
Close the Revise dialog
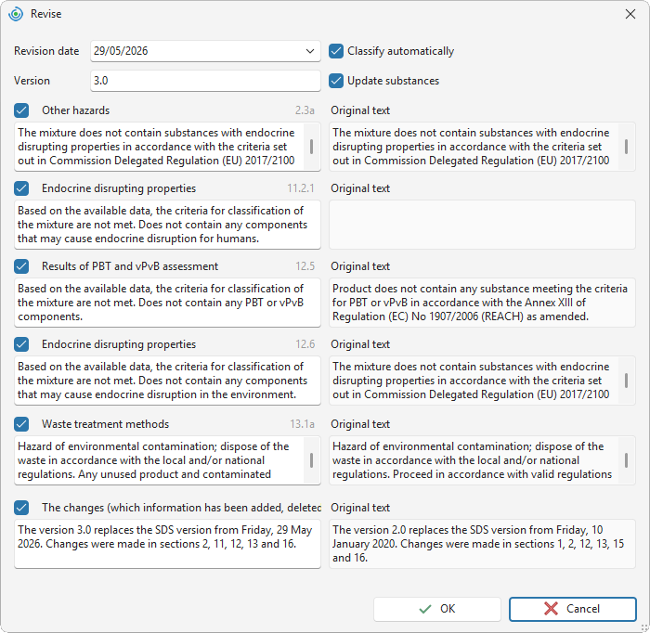pyautogui.click(x=630, y=14)
